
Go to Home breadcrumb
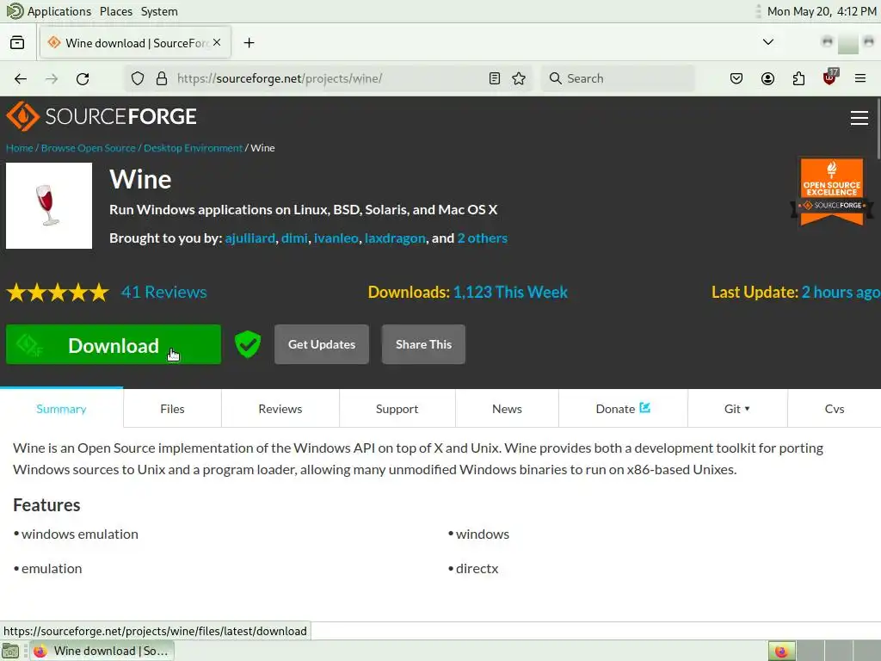(x=20, y=148)
